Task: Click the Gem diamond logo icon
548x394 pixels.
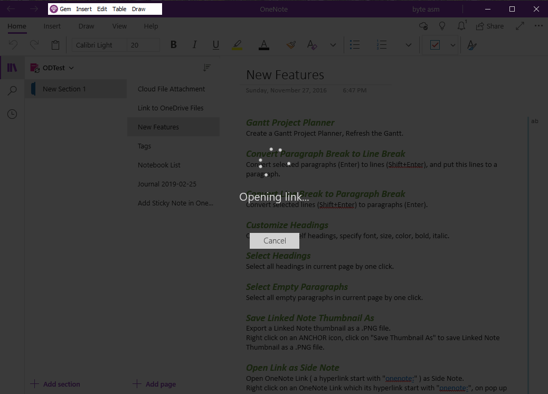Action: (53, 9)
